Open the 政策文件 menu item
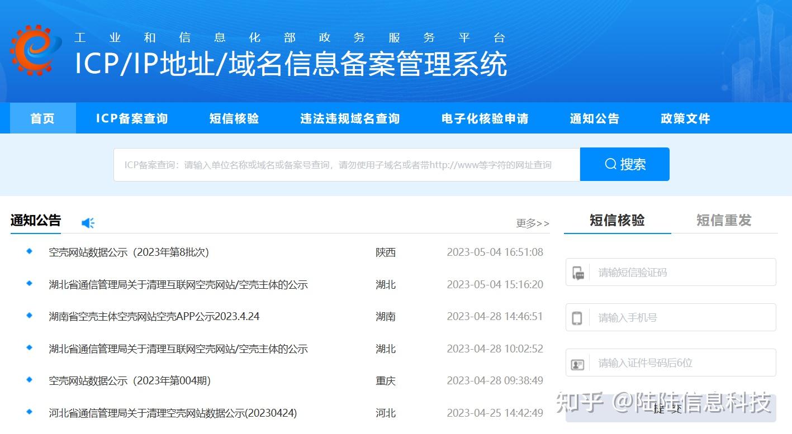 click(685, 118)
